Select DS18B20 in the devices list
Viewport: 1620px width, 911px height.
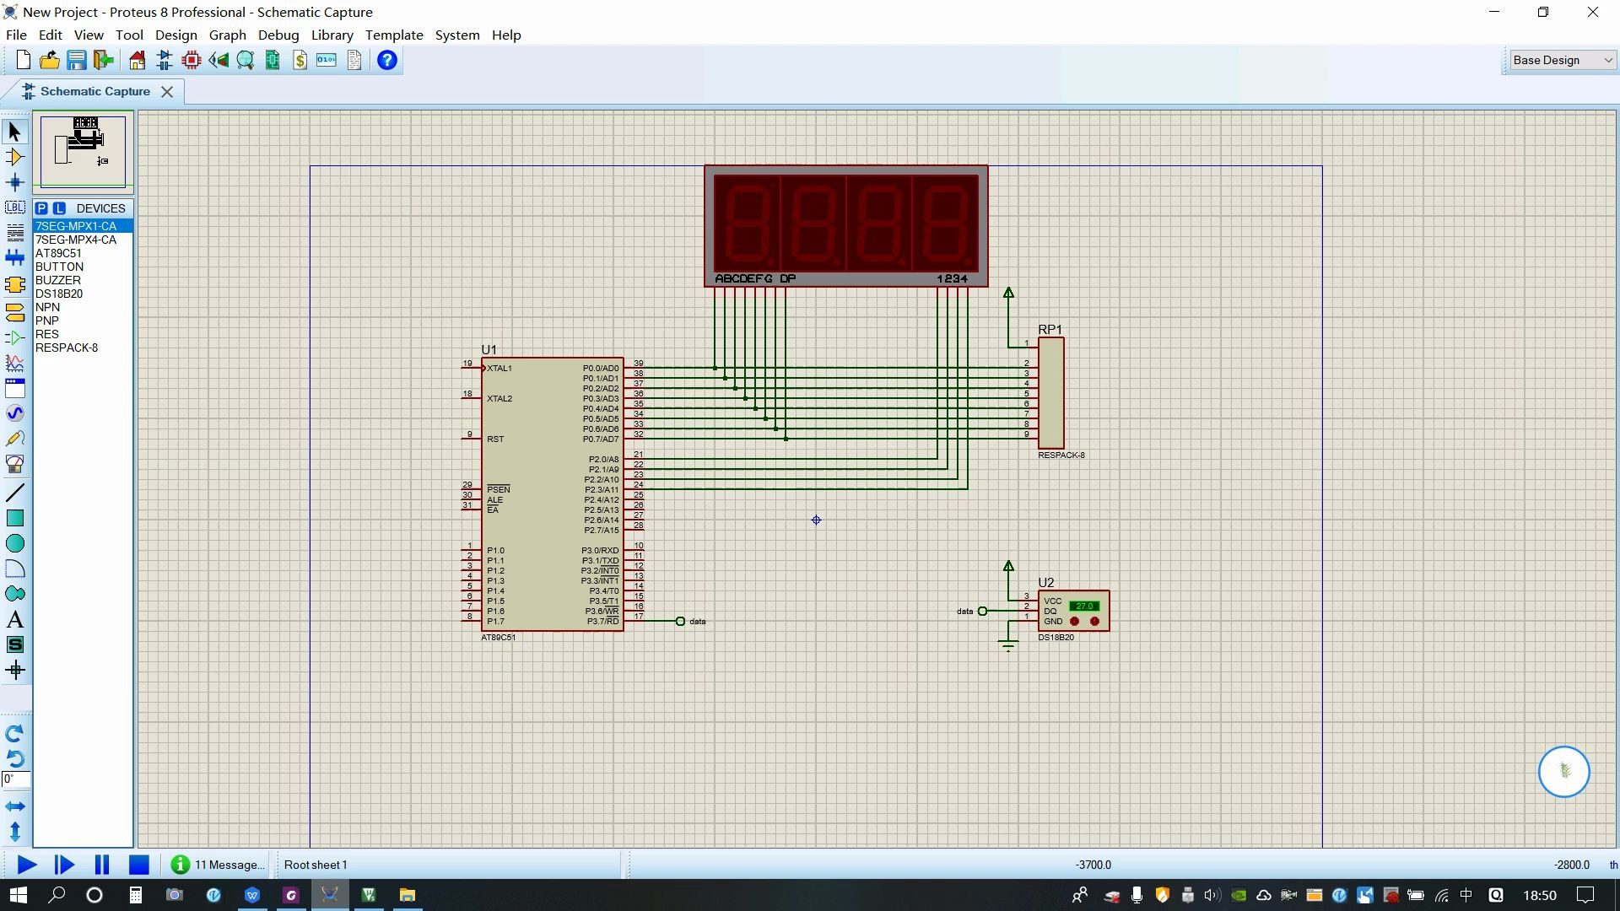pyautogui.click(x=59, y=294)
